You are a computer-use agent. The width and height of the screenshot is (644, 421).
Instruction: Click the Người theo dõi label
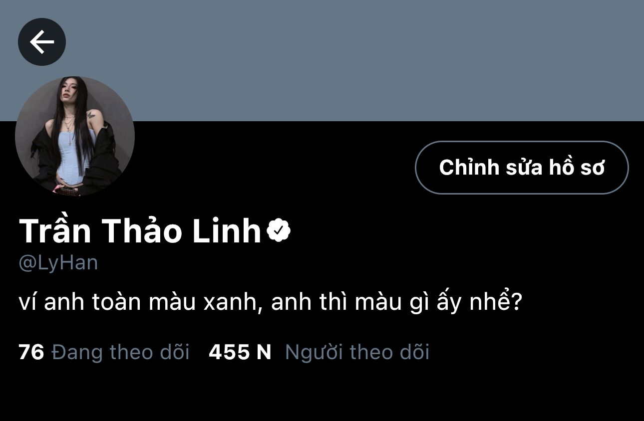point(357,352)
